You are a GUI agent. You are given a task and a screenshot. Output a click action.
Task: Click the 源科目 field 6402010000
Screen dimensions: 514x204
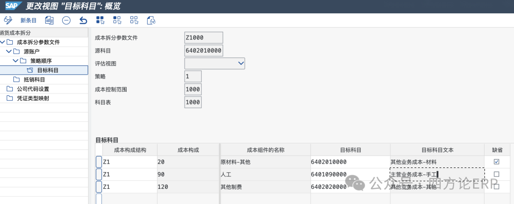click(204, 51)
